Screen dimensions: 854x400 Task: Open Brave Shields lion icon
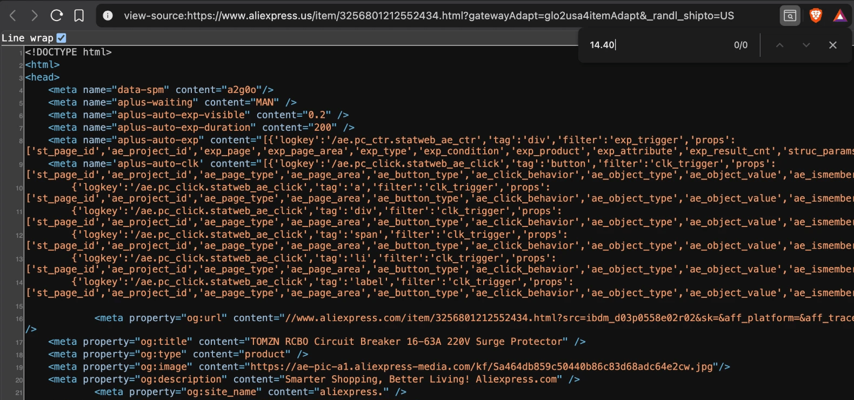[x=816, y=16]
